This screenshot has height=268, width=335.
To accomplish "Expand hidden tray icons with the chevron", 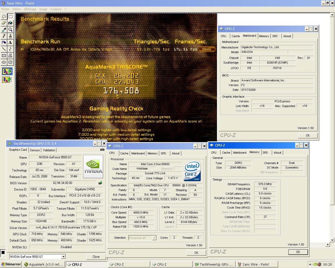I will coord(310,264).
